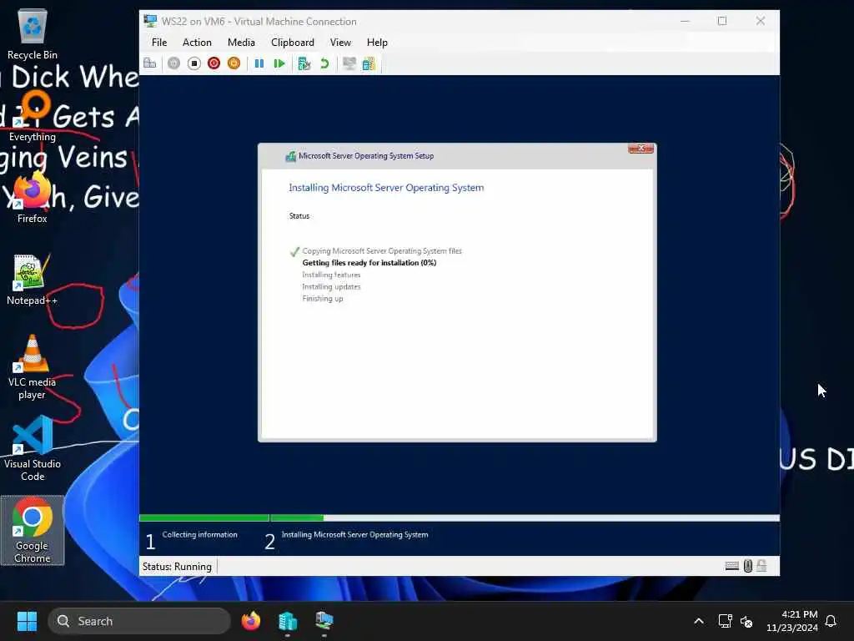This screenshot has height=641, width=854.
Task: Maximize the Virtual Machine Connection window
Action: pyautogui.click(x=722, y=21)
